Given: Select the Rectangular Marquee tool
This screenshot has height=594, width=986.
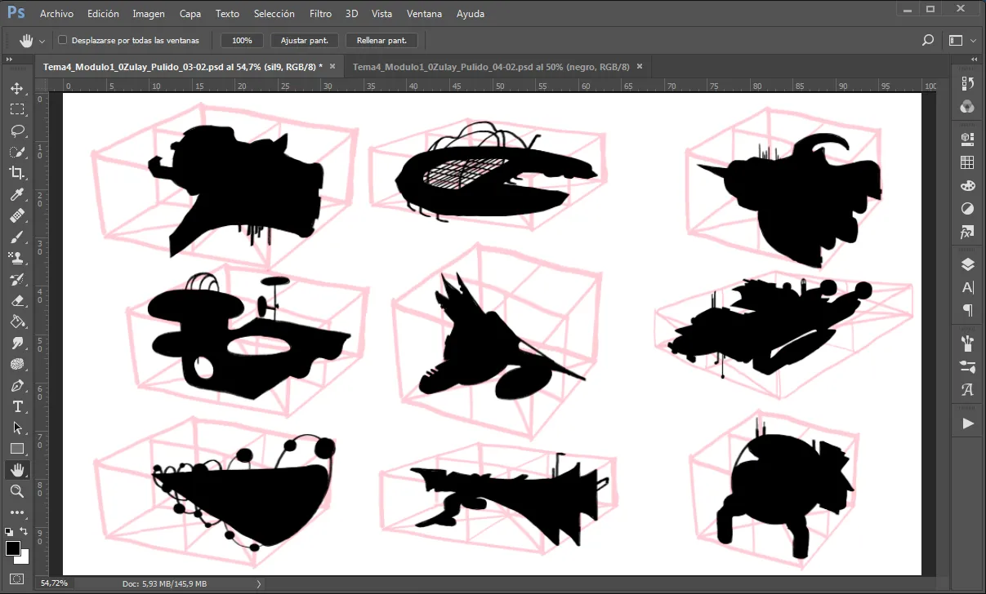Looking at the screenshot, I should point(17,109).
